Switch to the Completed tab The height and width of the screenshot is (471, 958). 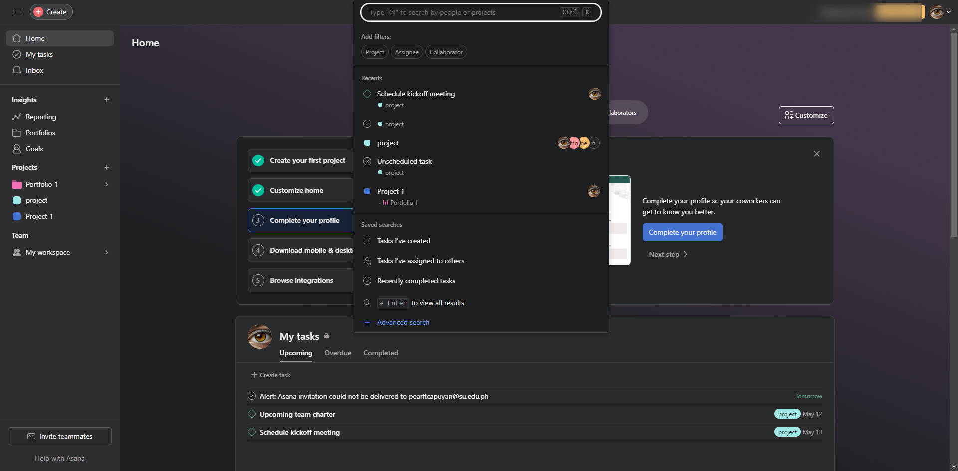click(381, 353)
